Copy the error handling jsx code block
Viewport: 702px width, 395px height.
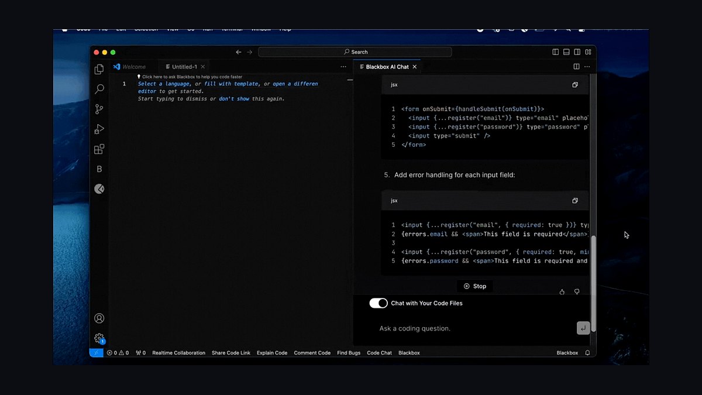[575, 201]
